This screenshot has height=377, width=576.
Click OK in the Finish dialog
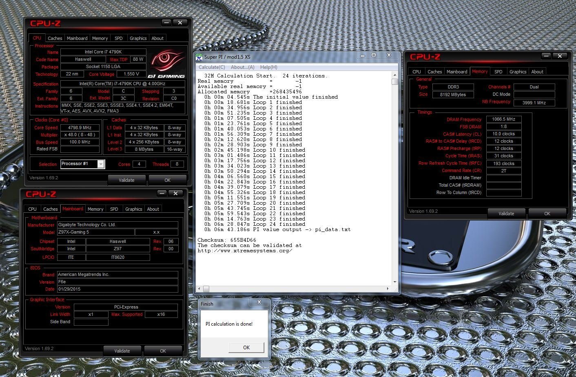coord(246,348)
